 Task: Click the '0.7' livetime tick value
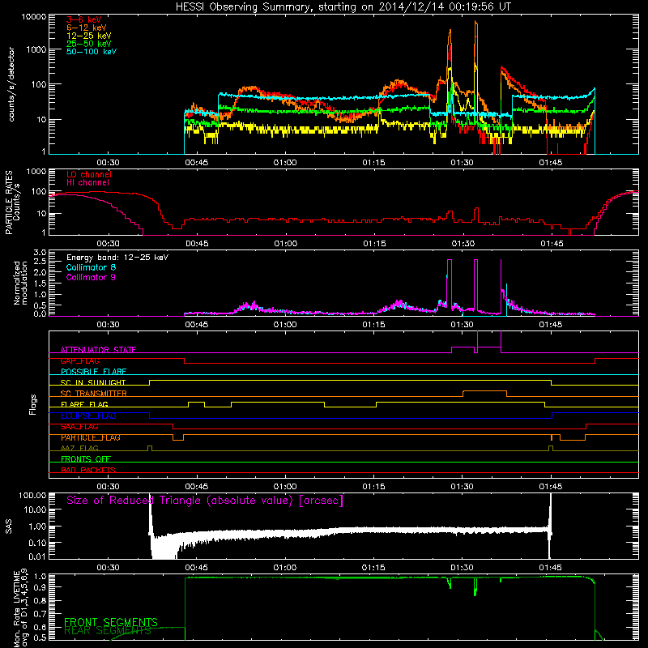[40, 614]
